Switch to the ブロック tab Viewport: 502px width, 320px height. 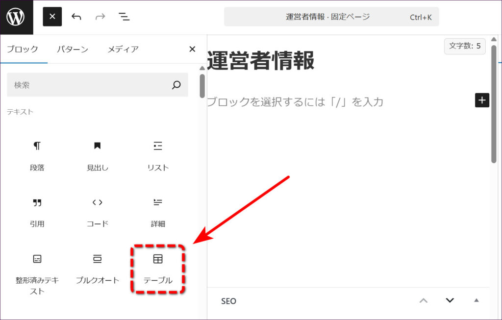[23, 49]
